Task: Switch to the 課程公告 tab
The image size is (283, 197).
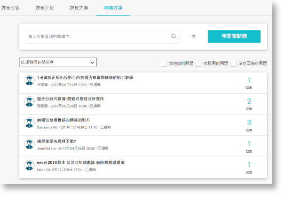Action: (10, 8)
